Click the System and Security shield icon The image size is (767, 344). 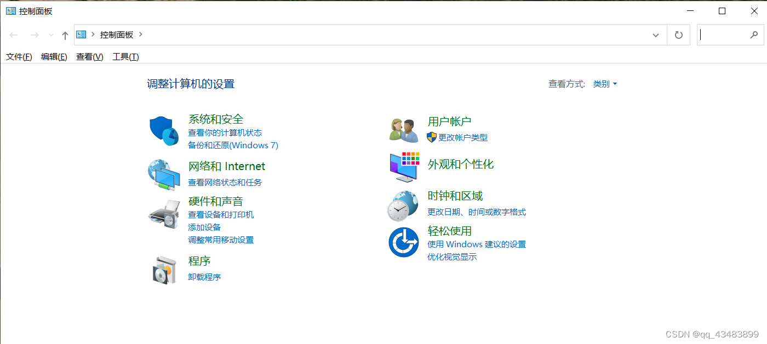(164, 131)
